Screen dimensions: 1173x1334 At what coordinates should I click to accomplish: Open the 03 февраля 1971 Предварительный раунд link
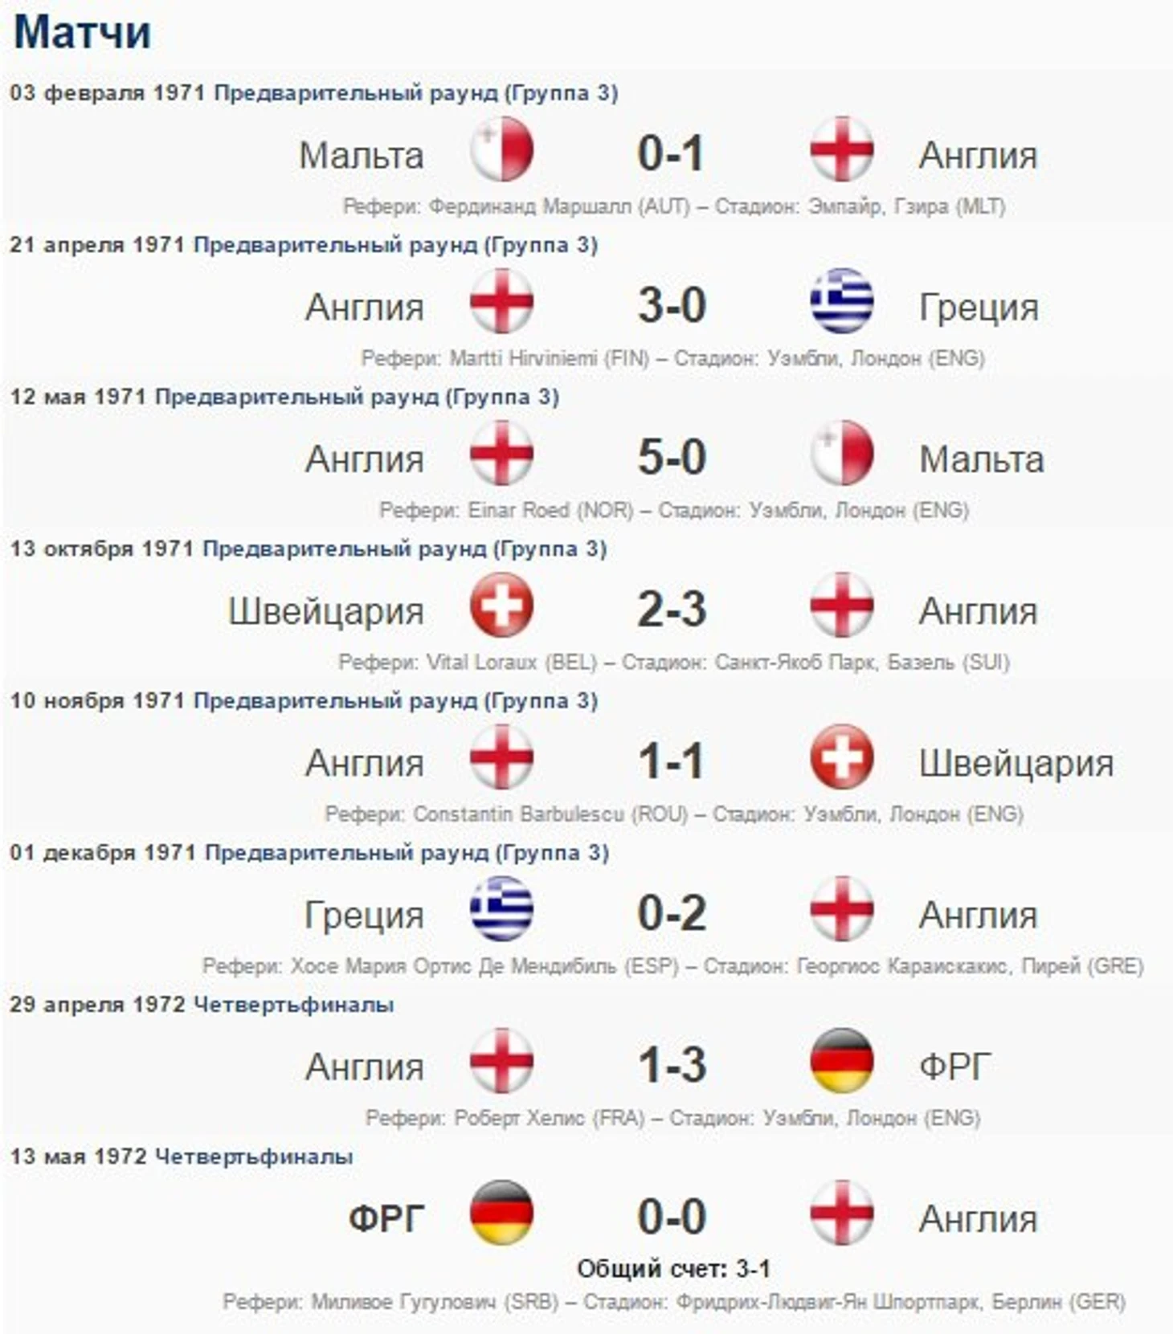tap(416, 93)
